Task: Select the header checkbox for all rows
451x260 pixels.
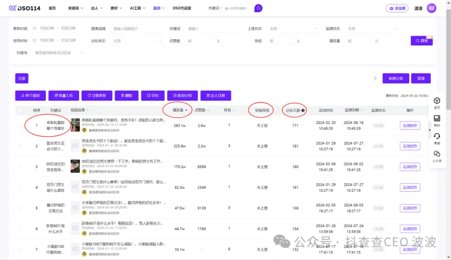Action: pos(20,110)
